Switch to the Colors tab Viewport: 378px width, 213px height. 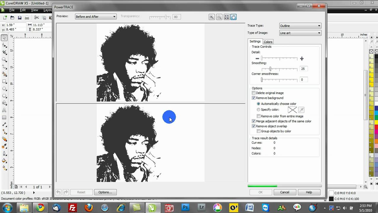pyautogui.click(x=268, y=42)
